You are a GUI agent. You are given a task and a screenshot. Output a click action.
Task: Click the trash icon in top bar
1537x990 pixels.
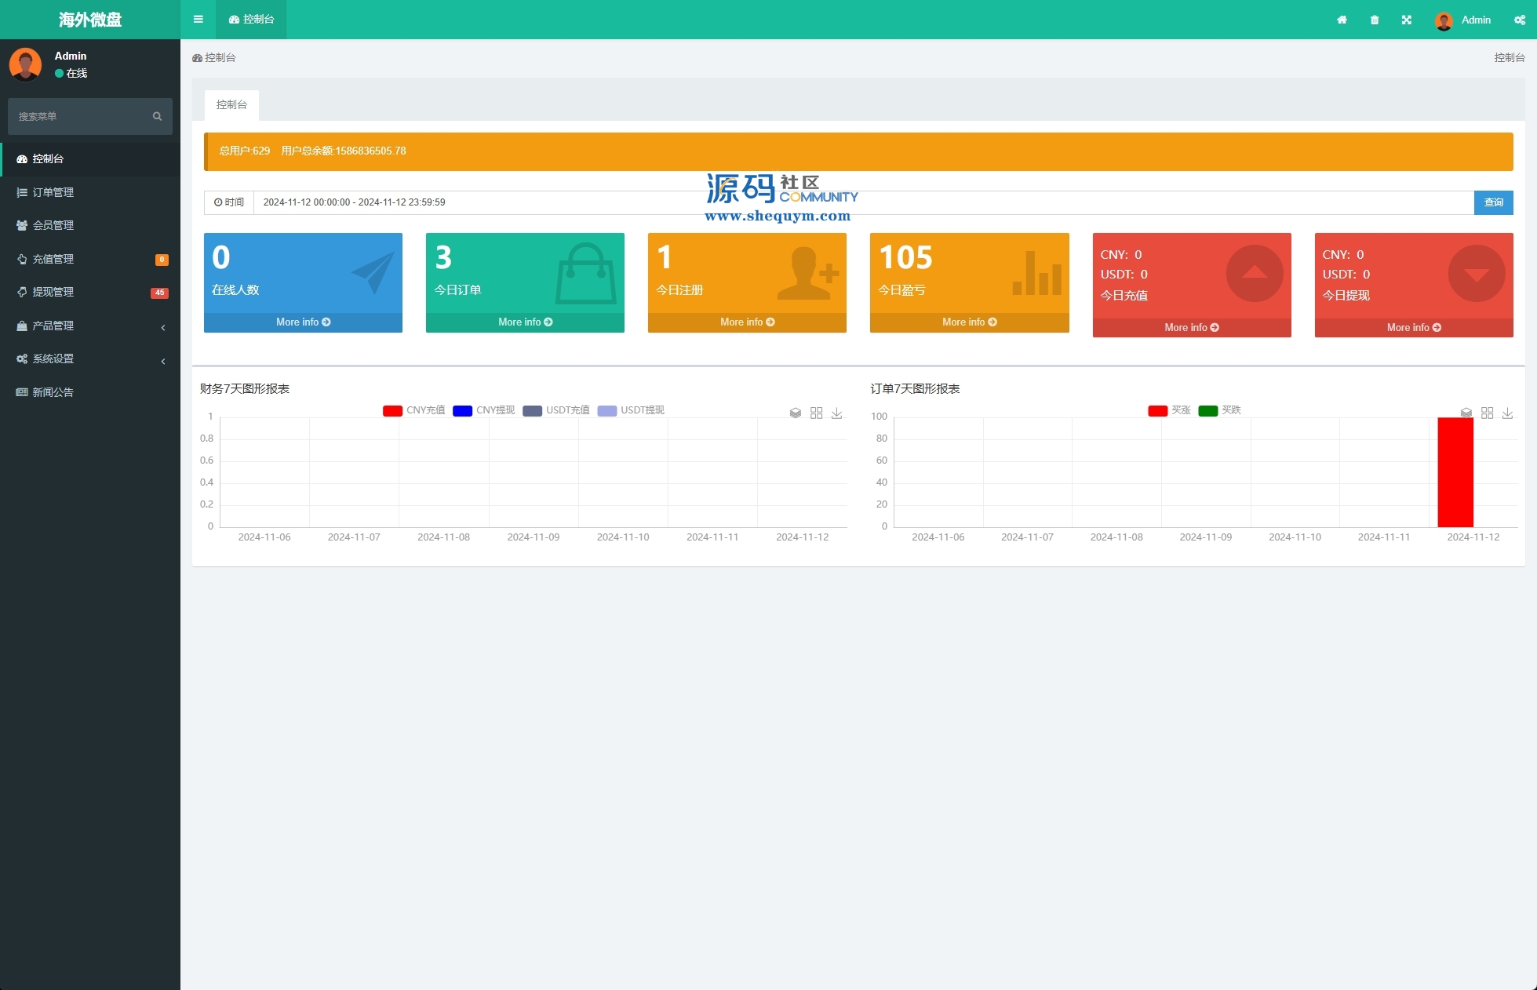pos(1375,20)
